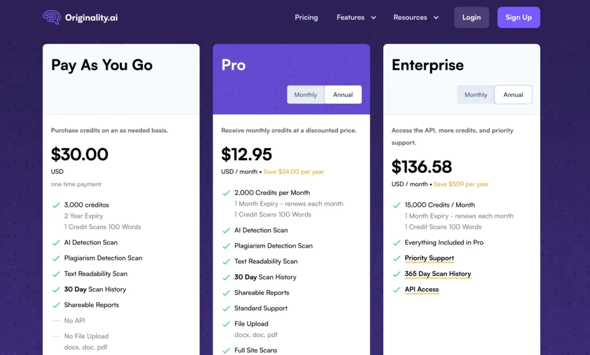Viewport: 590px width, 355px height.
Task: Click checkmark icon beside 2,000 Credits per Month
Action: (x=226, y=193)
